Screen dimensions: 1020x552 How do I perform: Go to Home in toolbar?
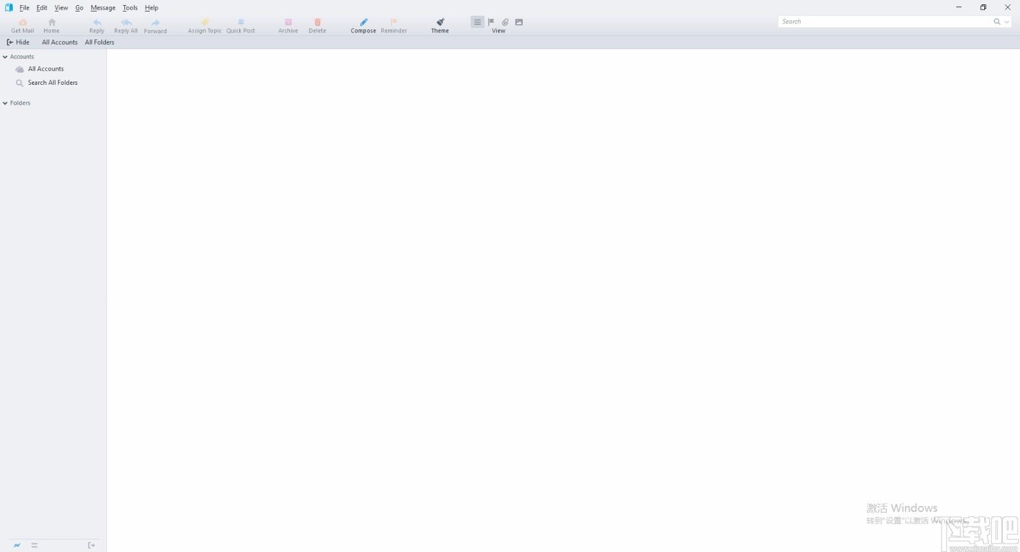click(x=52, y=22)
